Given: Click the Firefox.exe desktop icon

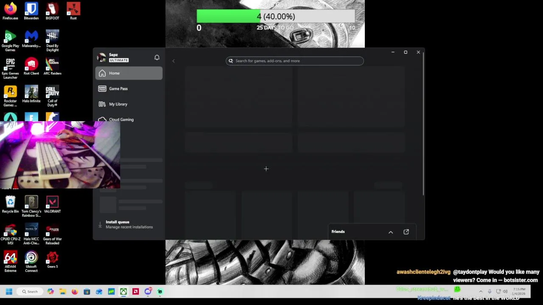Looking at the screenshot, I should (10, 11).
